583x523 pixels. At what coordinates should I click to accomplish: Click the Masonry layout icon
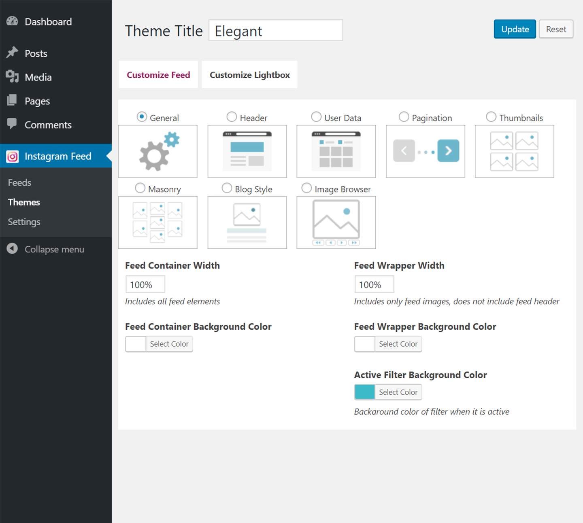(x=158, y=222)
